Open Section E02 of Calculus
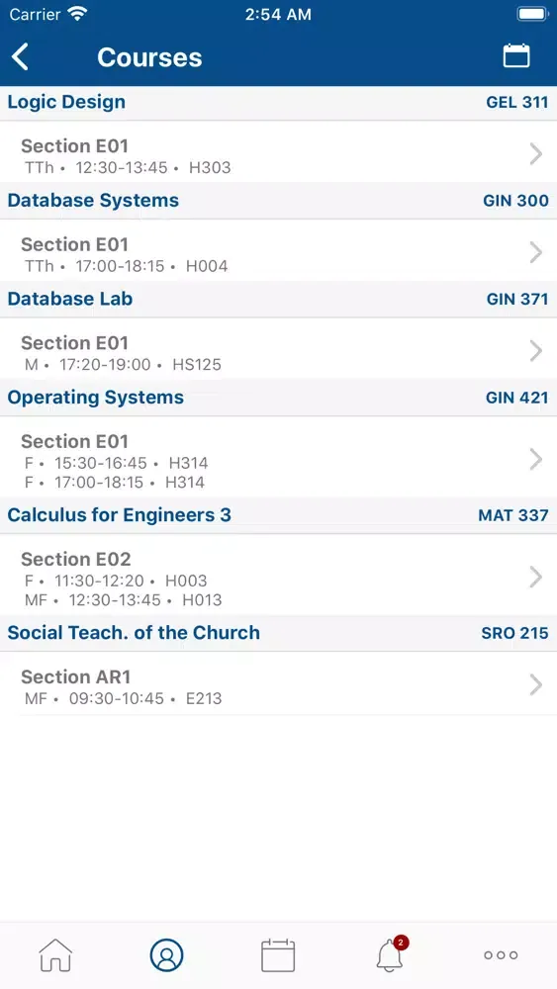The image size is (557, 989). (278, 577)
